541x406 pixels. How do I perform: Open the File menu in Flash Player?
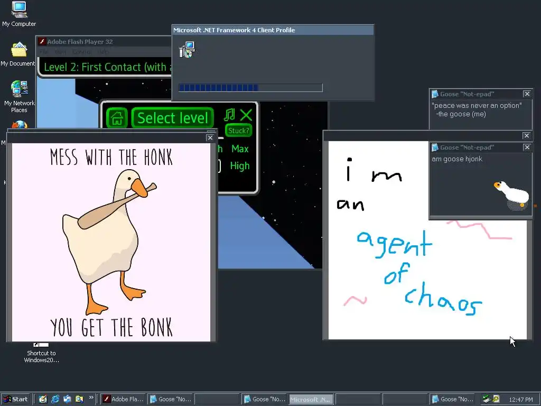[x=44, y=52]
